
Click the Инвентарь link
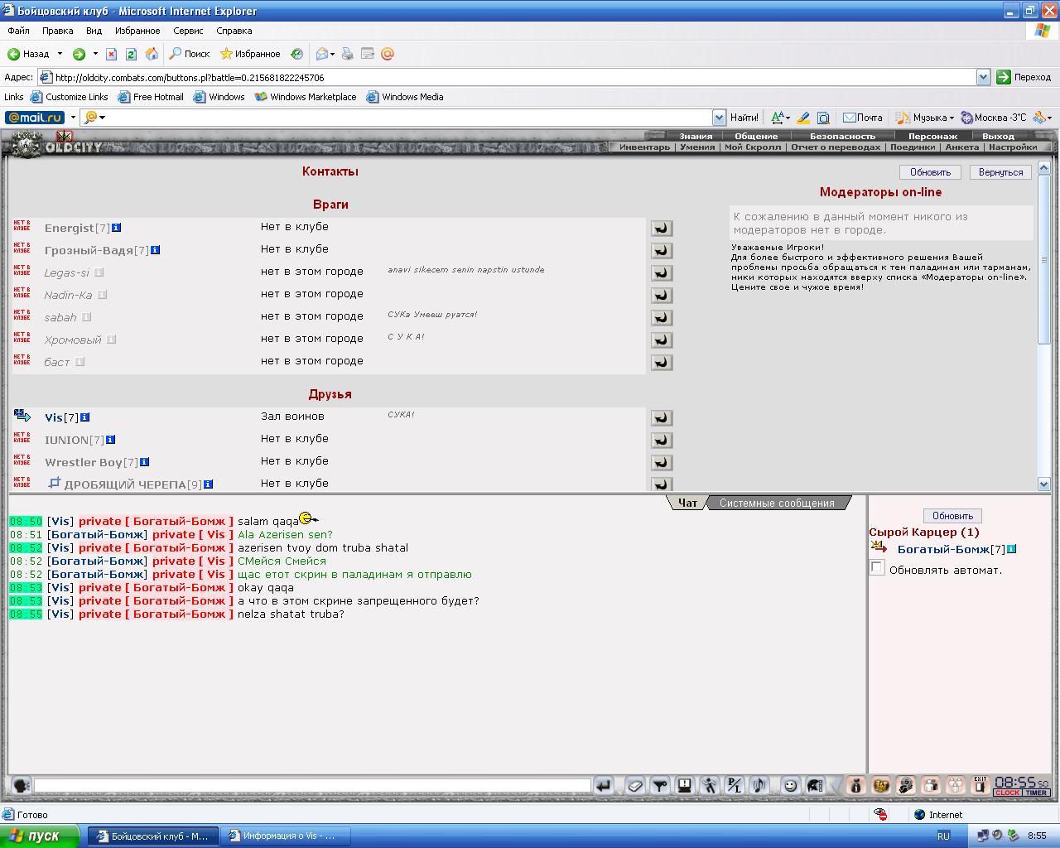coord(644,147)
